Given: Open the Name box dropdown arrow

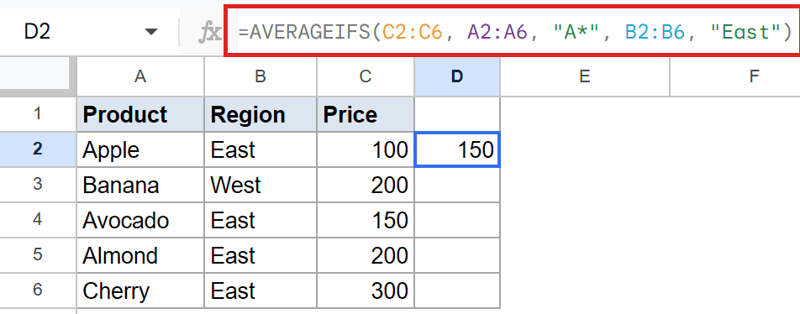Looking at the screenshot, I should coord(150,32).
